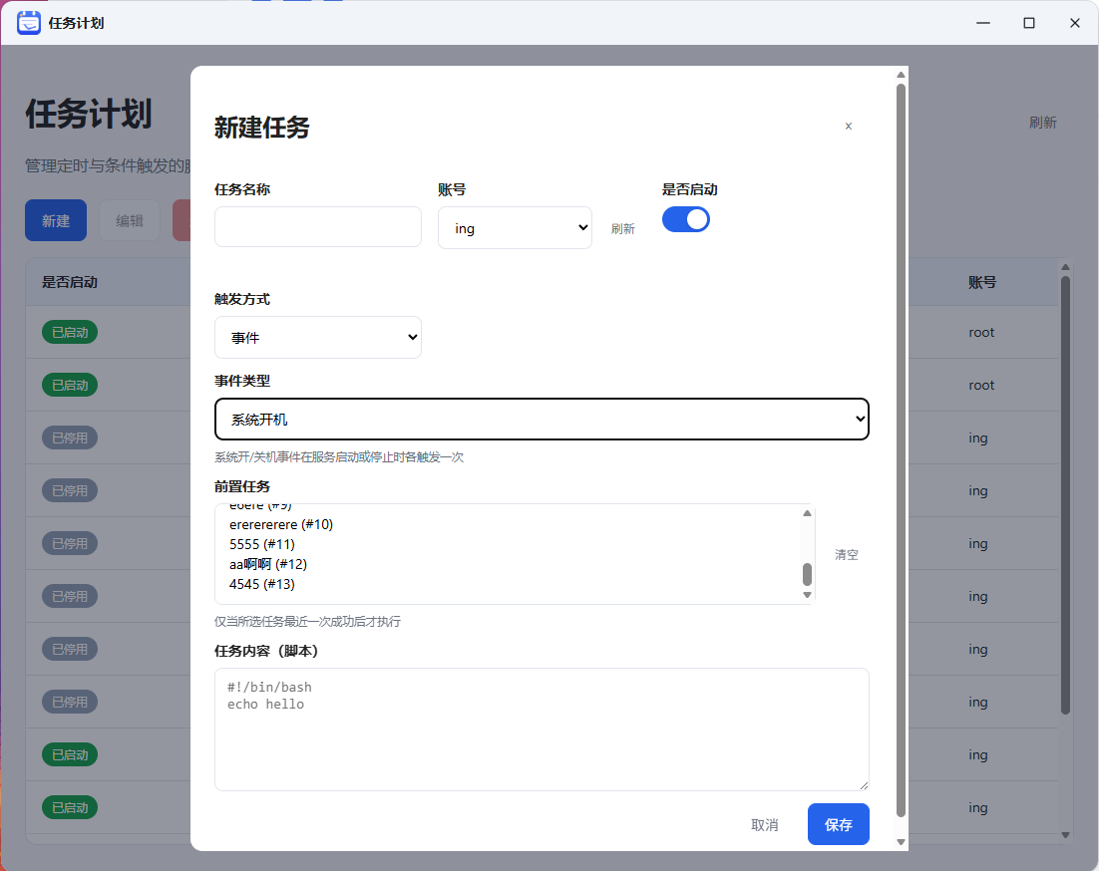Viewport: 1099px width, 871px height.
Task: Click the scrollbar of the 前置任务 list
Action: (x=807, y=573)
